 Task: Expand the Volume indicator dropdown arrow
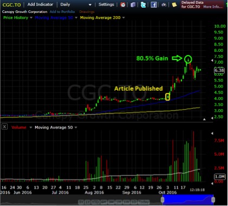(31, 128)
